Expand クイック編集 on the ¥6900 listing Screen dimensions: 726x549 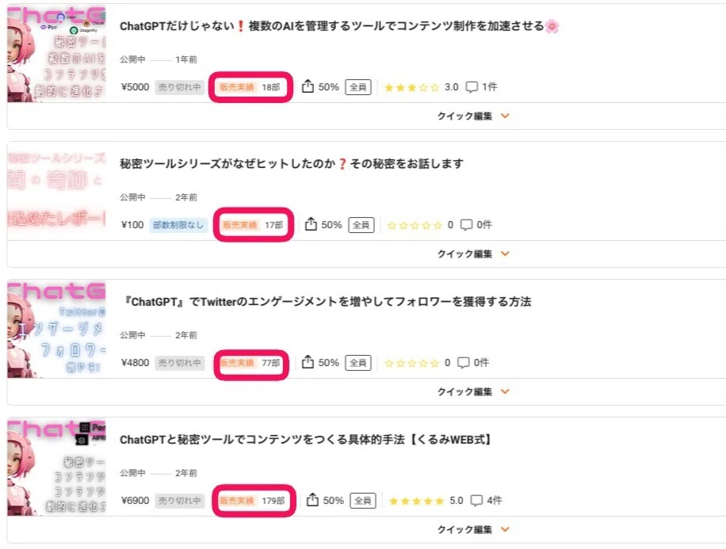[473, 529]
